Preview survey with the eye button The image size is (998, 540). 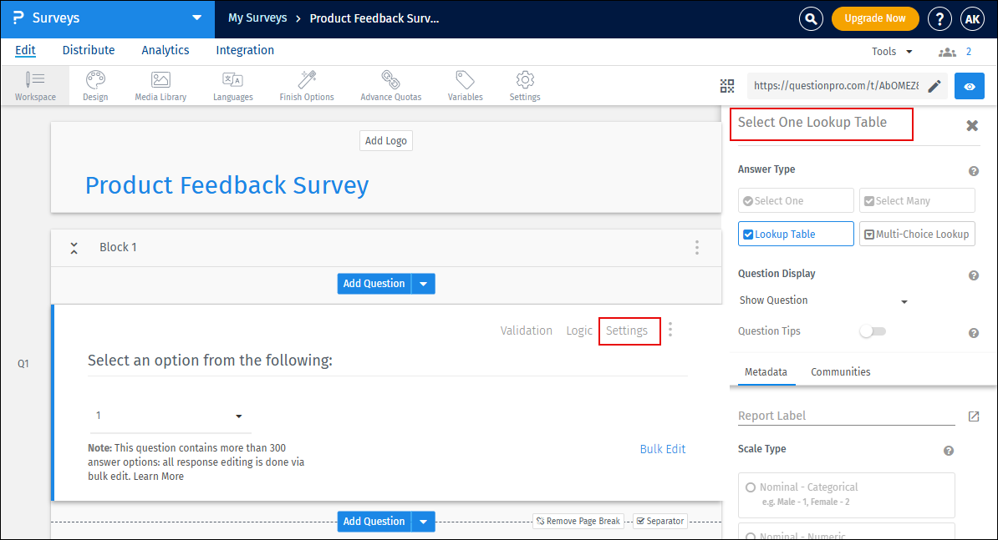[970, 87]
